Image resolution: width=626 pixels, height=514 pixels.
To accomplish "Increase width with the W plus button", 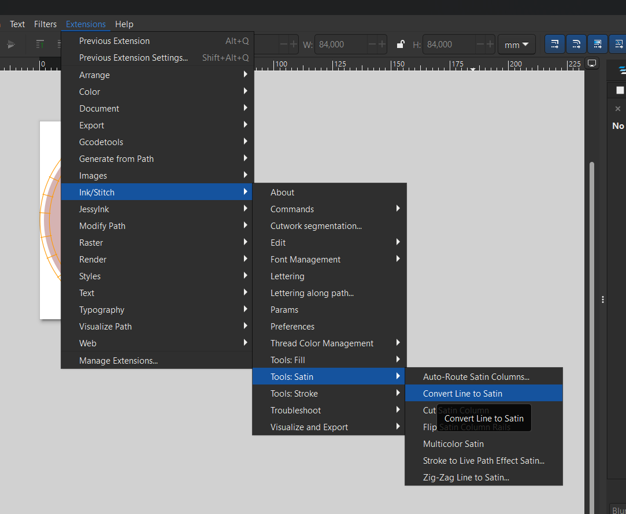I will 382,45.
